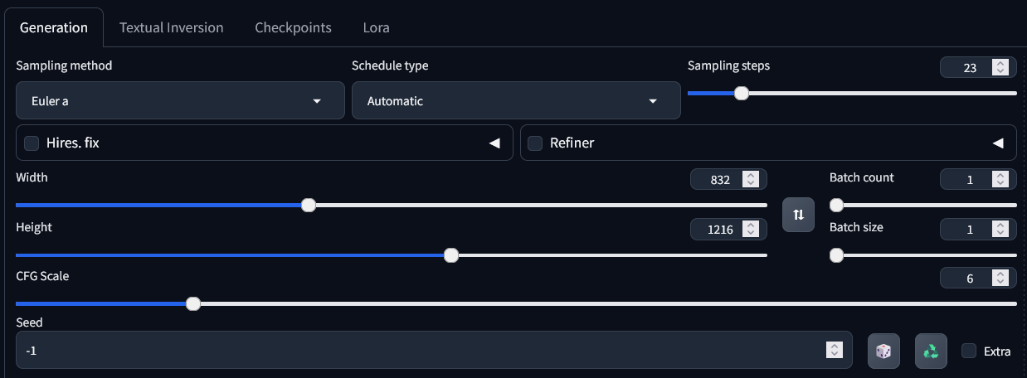This screenshot has width=1027, height=378.
Task: Expand the Refiner section arrow
Action: coord(998,143)
